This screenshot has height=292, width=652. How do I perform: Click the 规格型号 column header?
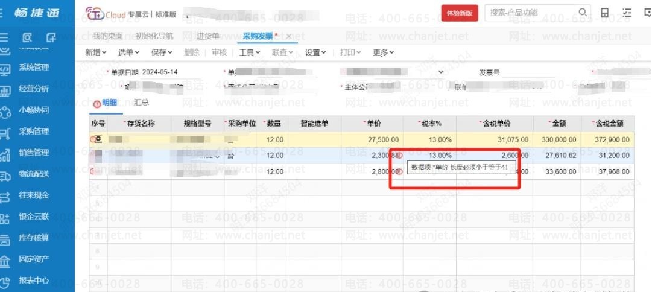197,124
